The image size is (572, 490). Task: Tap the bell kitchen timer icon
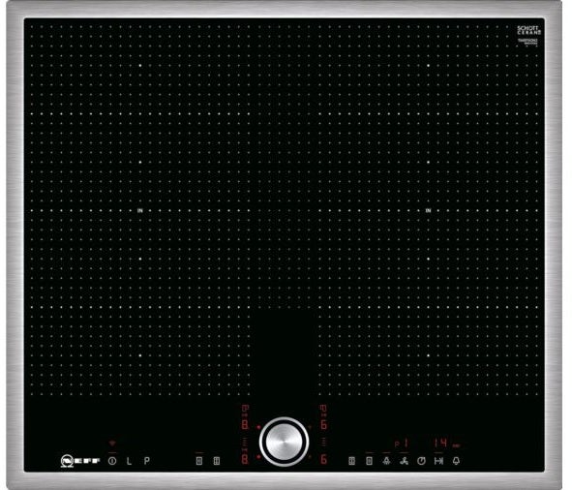pos(456,461)
